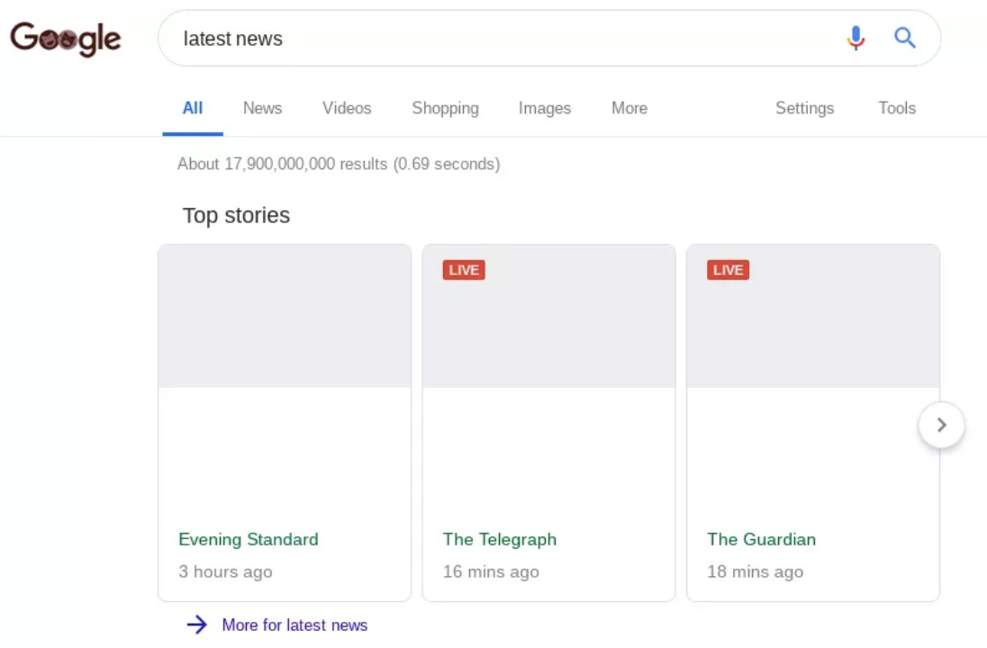Screen dimensions: 987x648
Task: Open the search Tools options
Action: coord(897,108)
